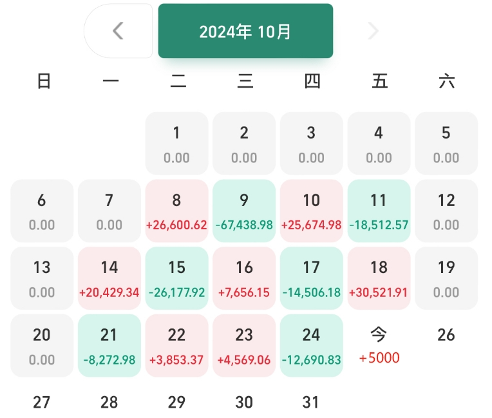Open day 10 with +25,674.98
This screenshot has height=418, width=492.
tap(312, 211)
